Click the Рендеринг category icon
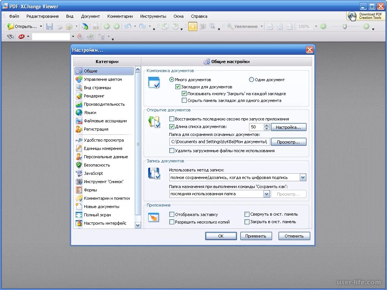 [79, 96]
